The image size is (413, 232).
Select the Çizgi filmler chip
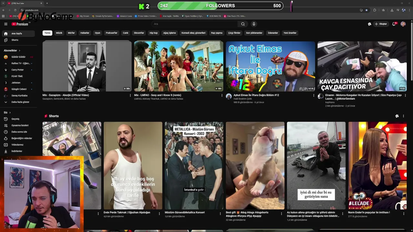pyautogui.click(x=234, y=33)
